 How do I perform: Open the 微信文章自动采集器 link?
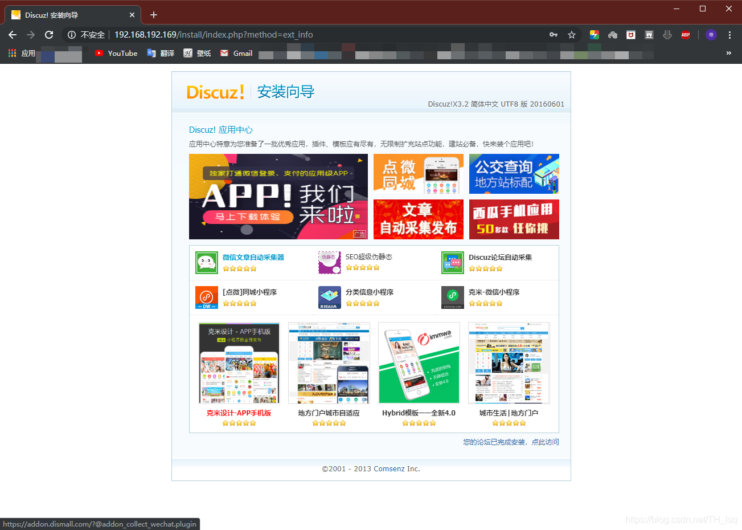coord(253,258)
